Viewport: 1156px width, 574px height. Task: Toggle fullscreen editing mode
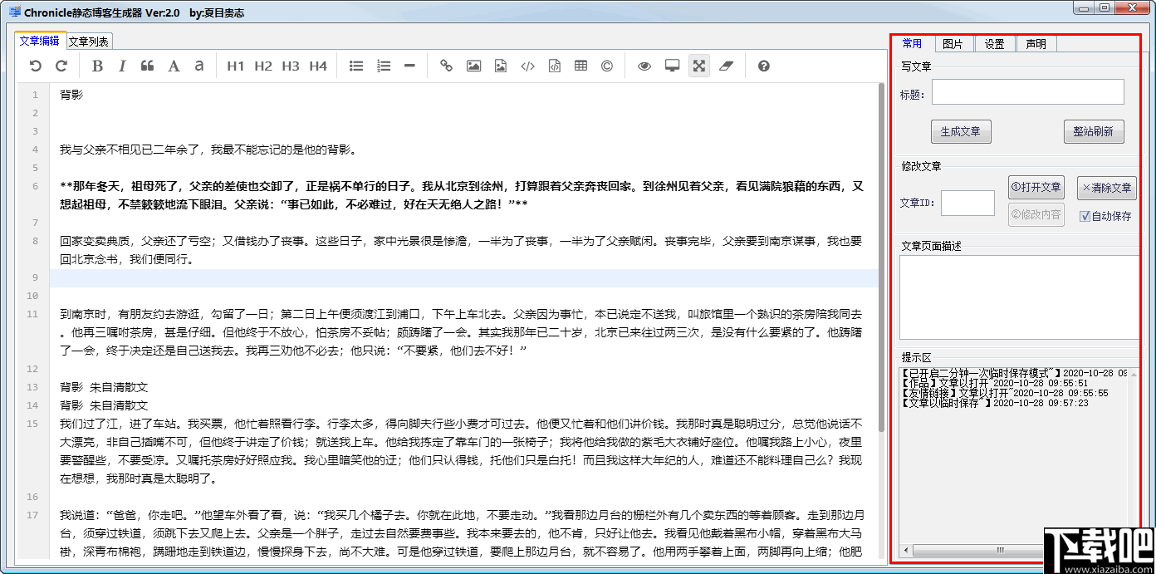click(x=698, y=66)
